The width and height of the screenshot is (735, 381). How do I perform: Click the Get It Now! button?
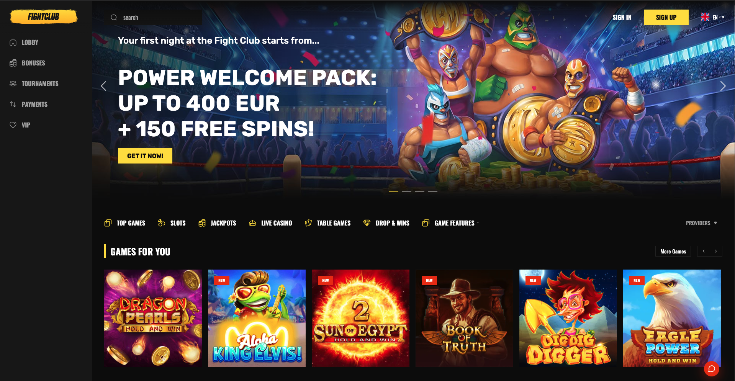click(145, 156)
